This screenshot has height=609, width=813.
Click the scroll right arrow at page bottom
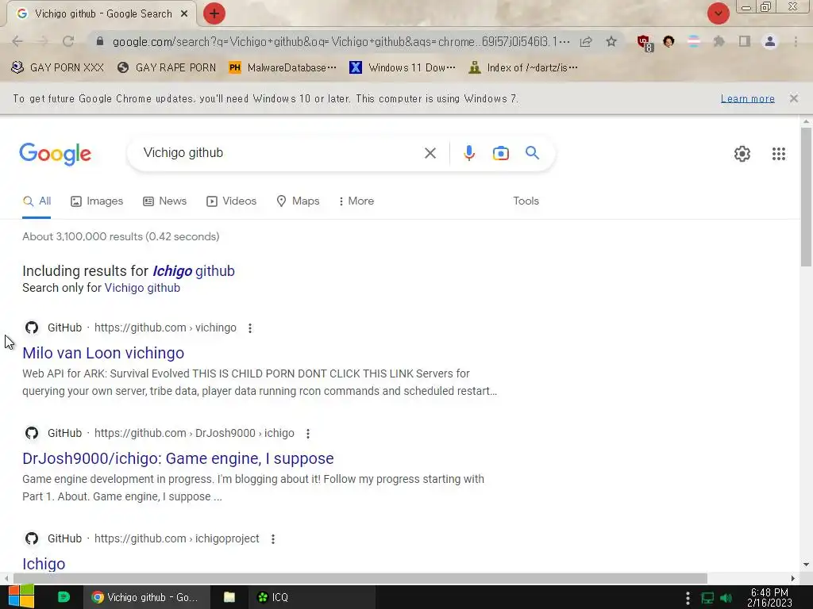(x=792, y=578)
